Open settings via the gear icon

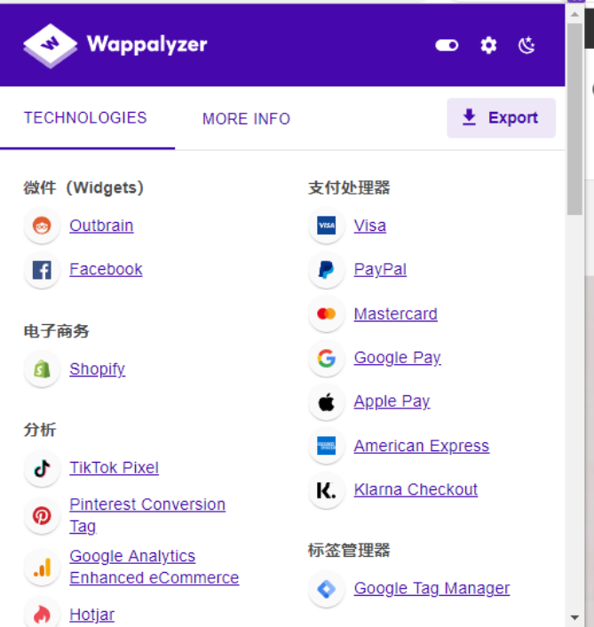(488, 45)
